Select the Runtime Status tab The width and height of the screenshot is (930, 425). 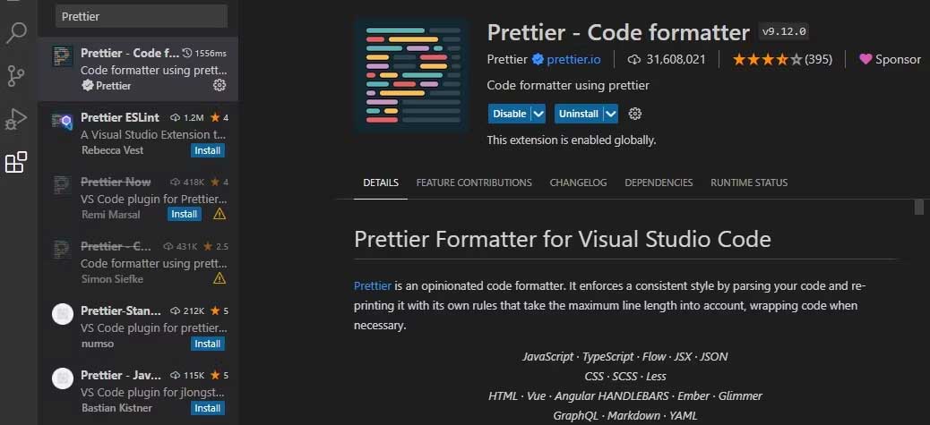pyautogui.click(x=749, y=183)
